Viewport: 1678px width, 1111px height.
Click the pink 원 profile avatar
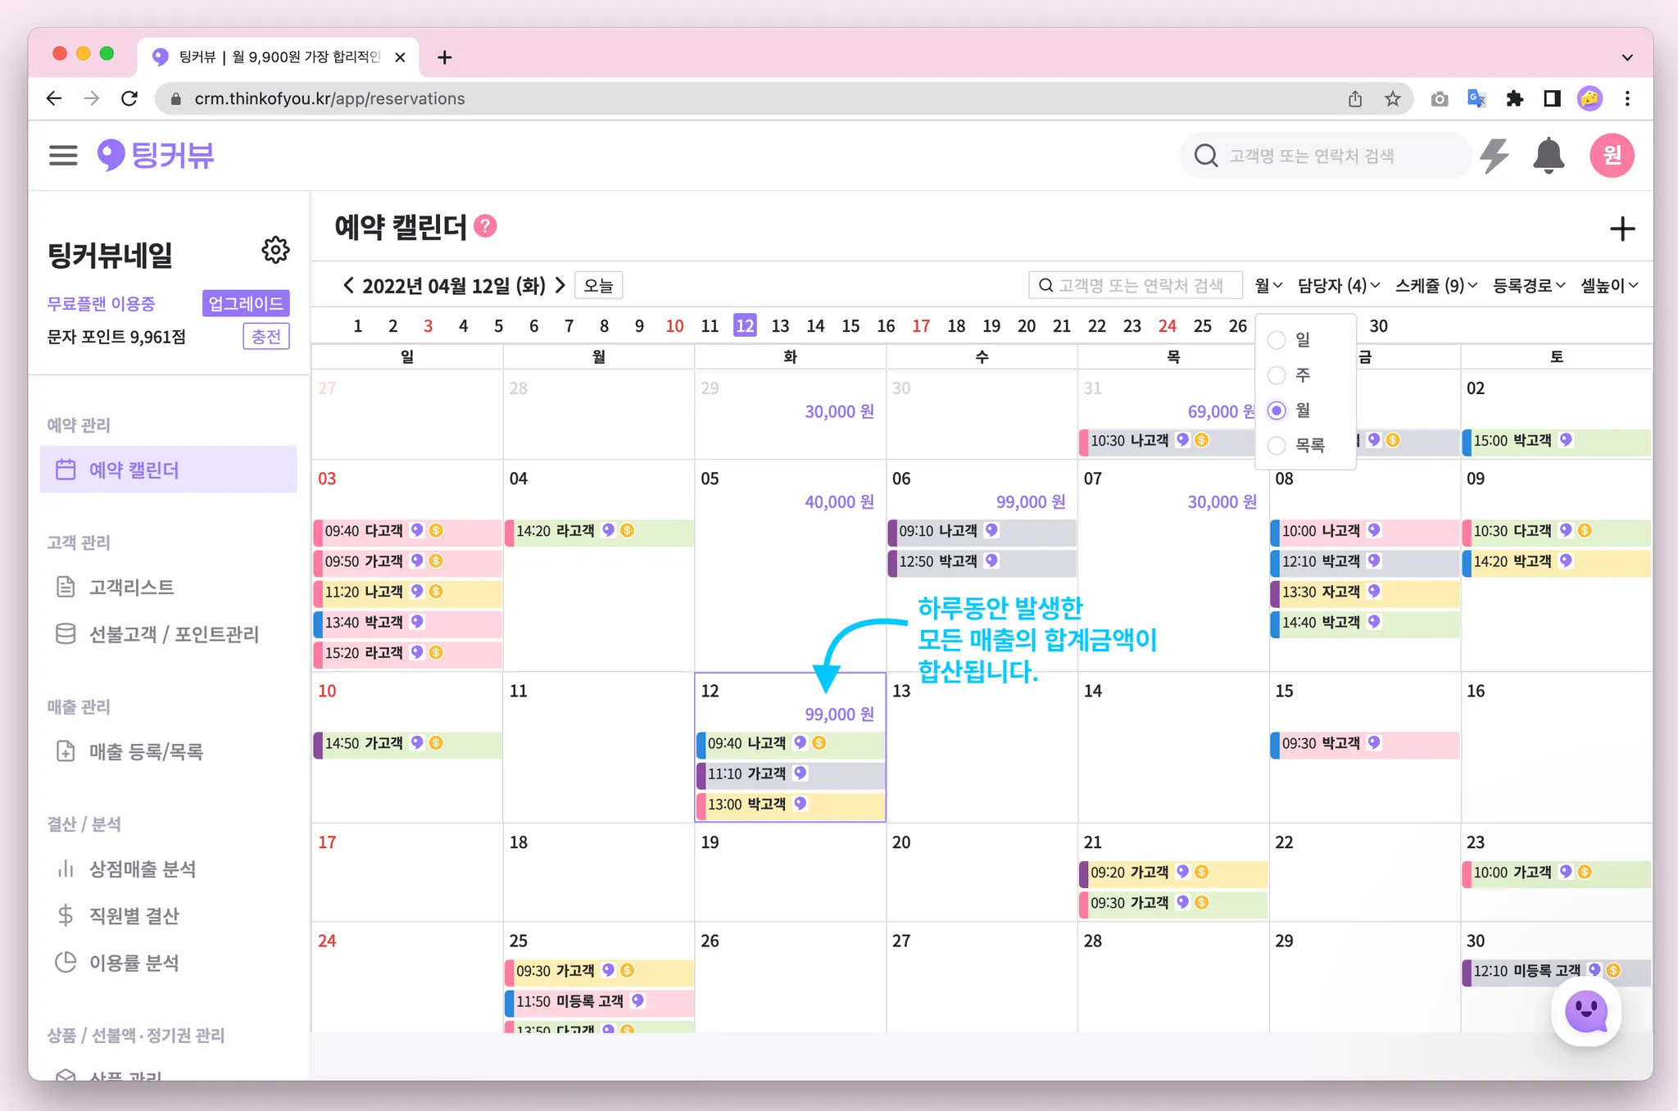(1611, 155)
